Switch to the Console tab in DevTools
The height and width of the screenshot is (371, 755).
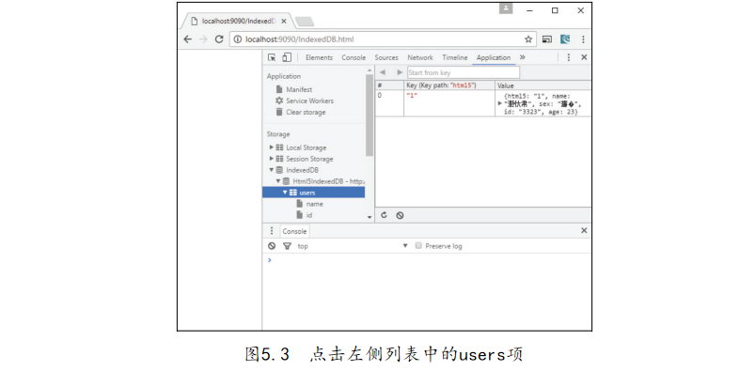[x=354, y=57]
